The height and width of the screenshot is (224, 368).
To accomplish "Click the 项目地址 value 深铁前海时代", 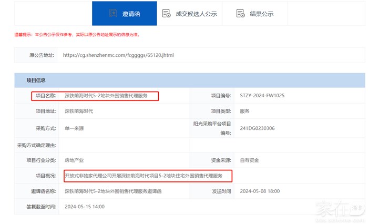I will [78, 111].
